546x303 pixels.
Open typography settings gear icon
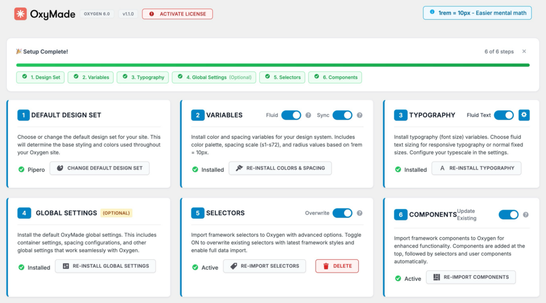coord(524,115)
